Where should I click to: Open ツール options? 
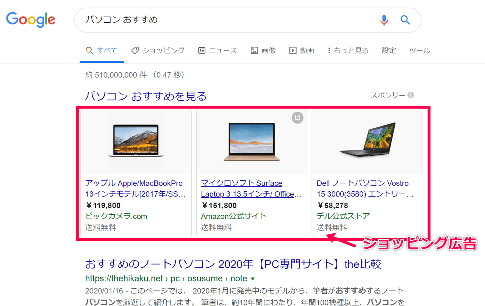point(419,50)
